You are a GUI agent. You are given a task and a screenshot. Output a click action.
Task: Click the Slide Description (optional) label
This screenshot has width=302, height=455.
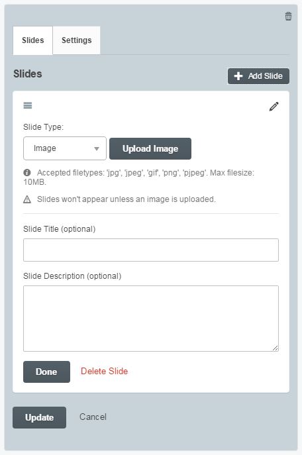[72, 276]
